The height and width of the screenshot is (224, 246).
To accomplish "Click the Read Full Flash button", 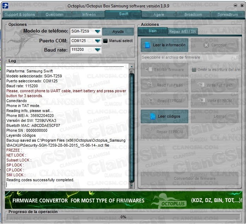I will click(x=164, y=85).
